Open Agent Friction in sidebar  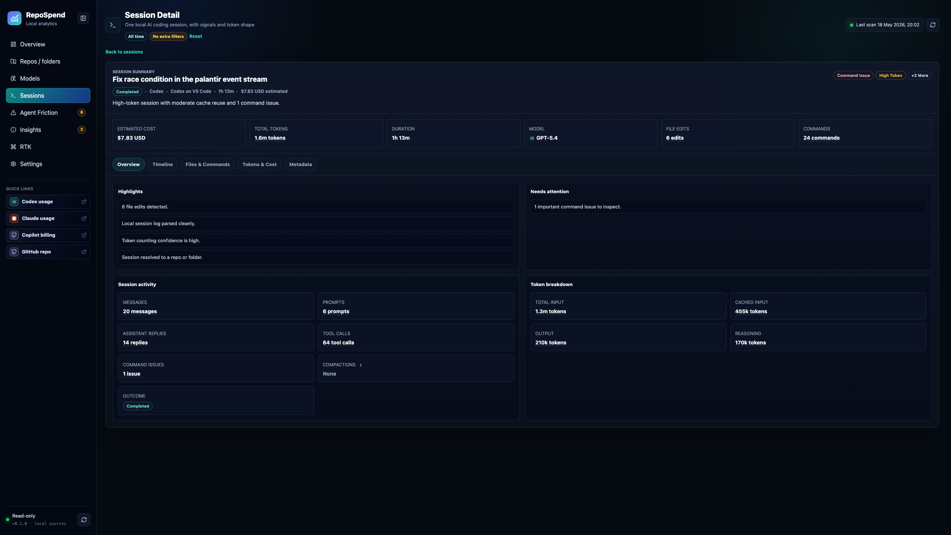[x=48, y=113]
